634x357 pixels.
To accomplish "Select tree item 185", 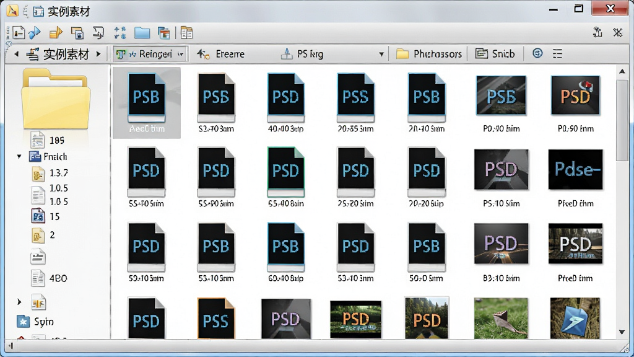I will [48, 141].
